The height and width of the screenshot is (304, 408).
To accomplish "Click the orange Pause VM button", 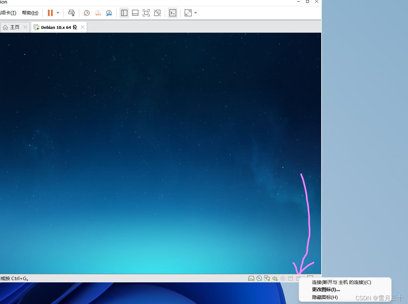I will pos(50,13).
